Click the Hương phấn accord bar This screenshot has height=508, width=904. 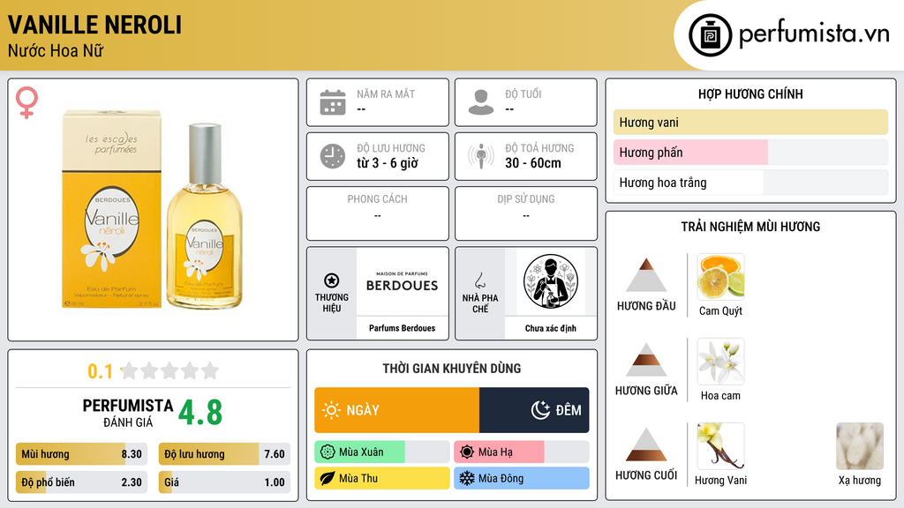tap(750, 152)
